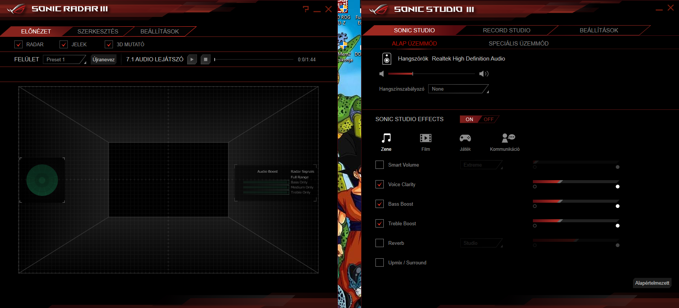This screenshot has height=308, width=679.
Task: Toggle the JELEK checkbox
Action: tap(64, 44)
